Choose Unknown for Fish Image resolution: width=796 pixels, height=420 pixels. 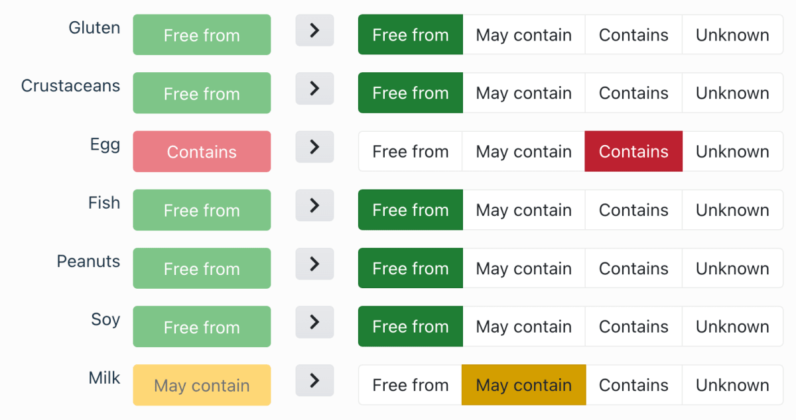tap(732, 210)
